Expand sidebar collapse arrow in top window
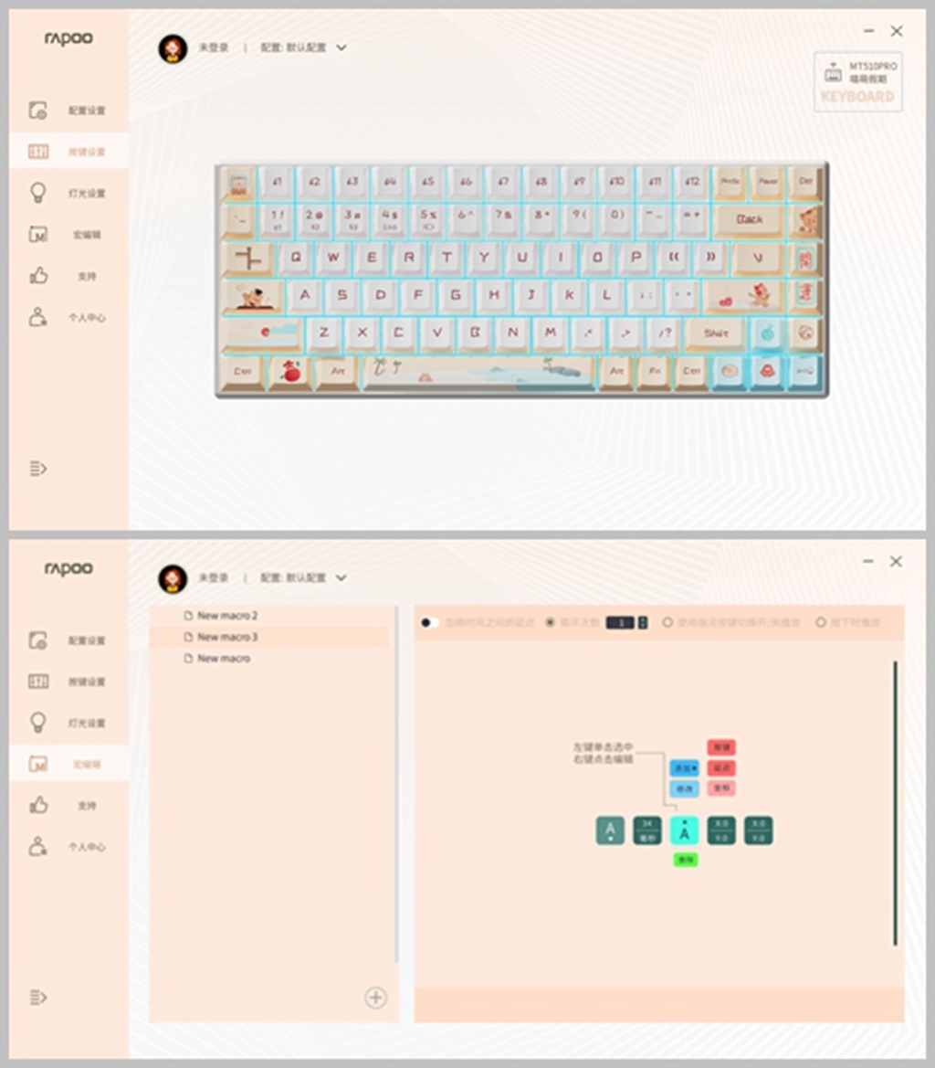This screenshot has width=935, height=1068. pos(37,469)
